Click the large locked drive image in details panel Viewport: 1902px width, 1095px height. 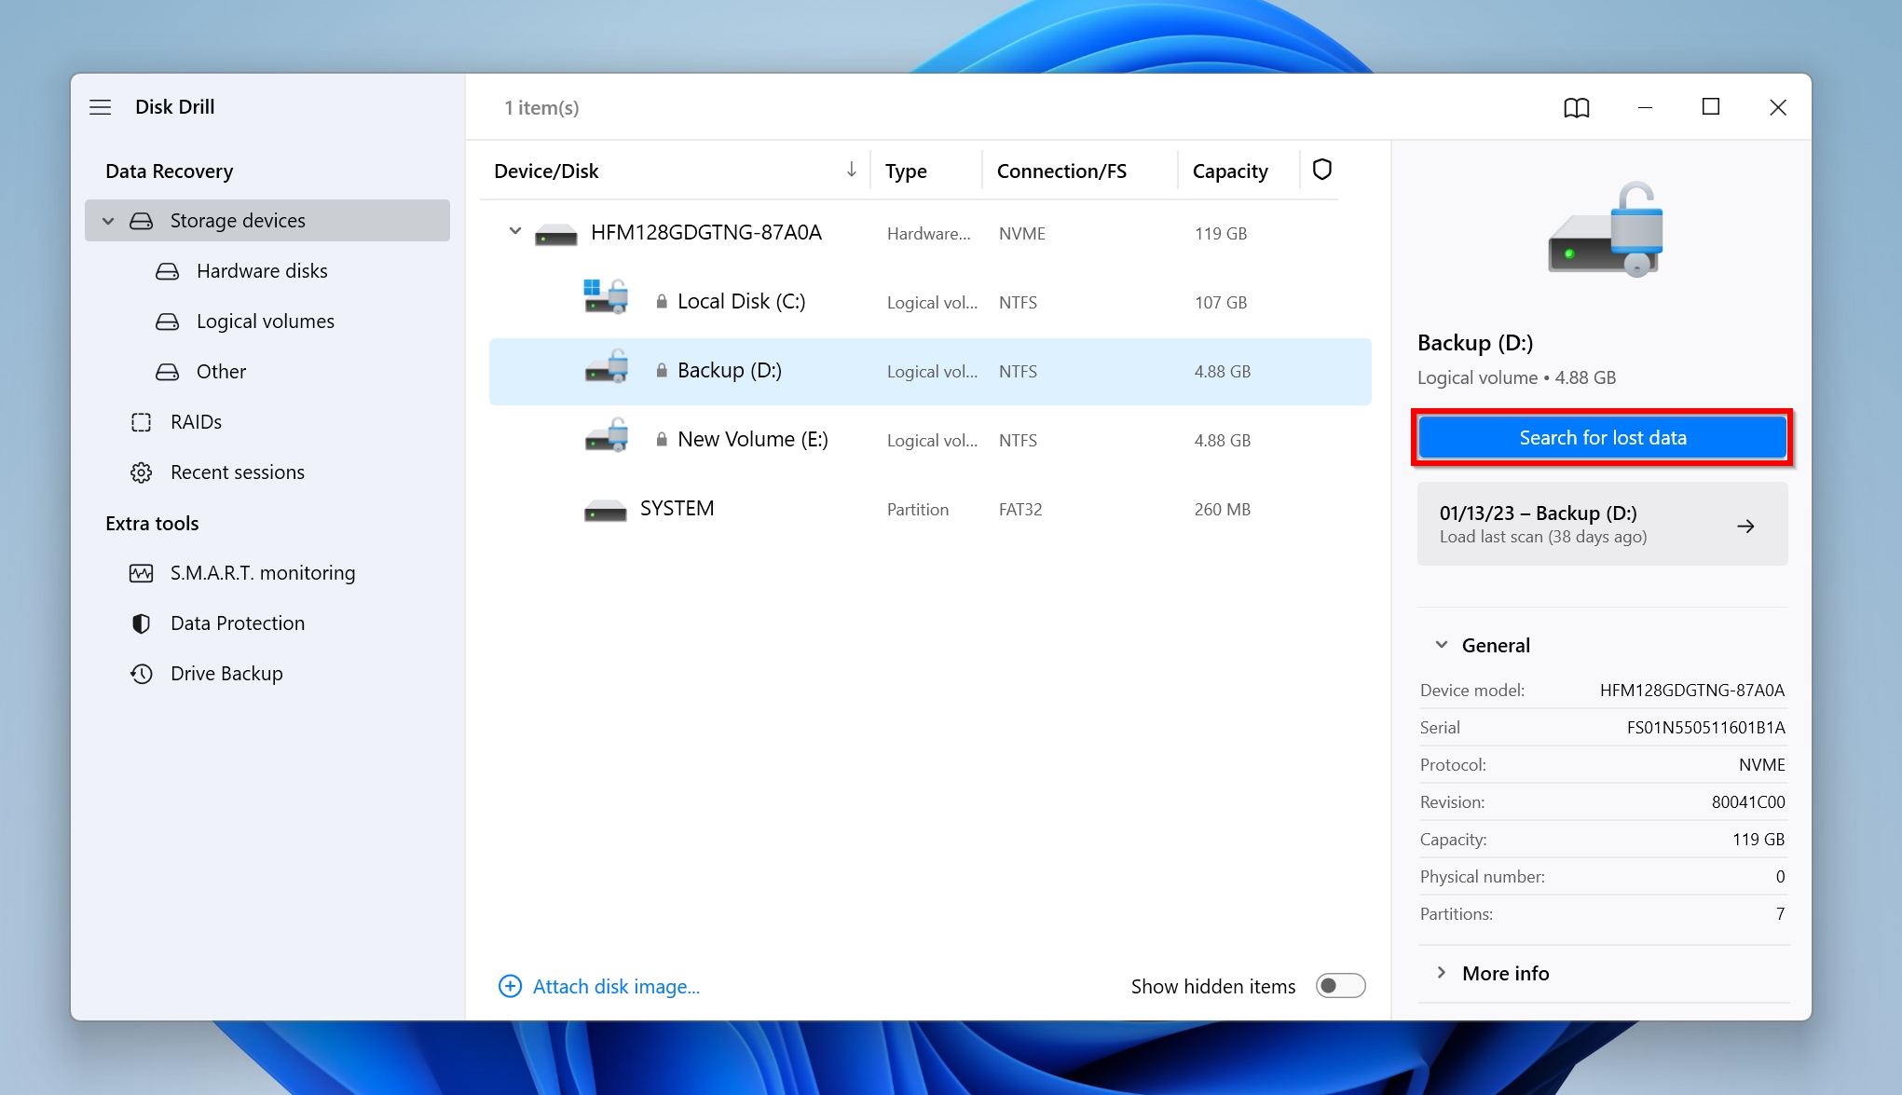click(x=1606, y=229)
